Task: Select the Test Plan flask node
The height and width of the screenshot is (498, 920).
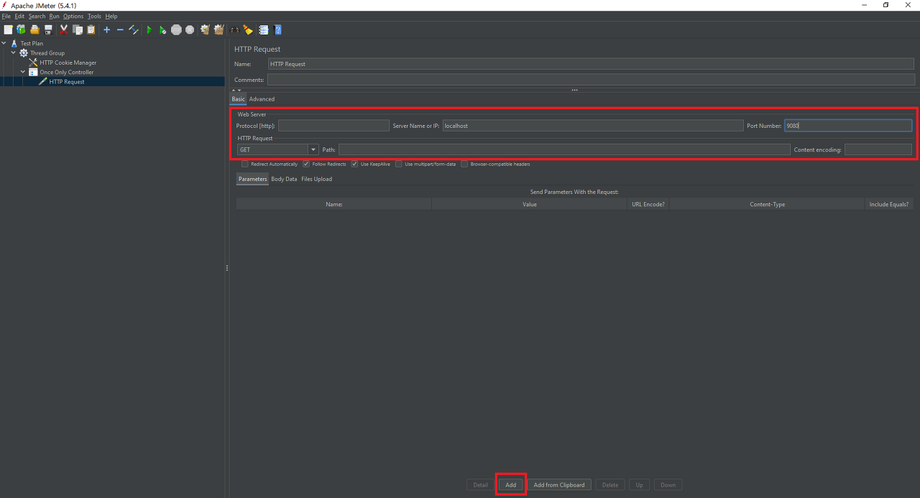Action: pyautogui.click(x=27, y=43)
